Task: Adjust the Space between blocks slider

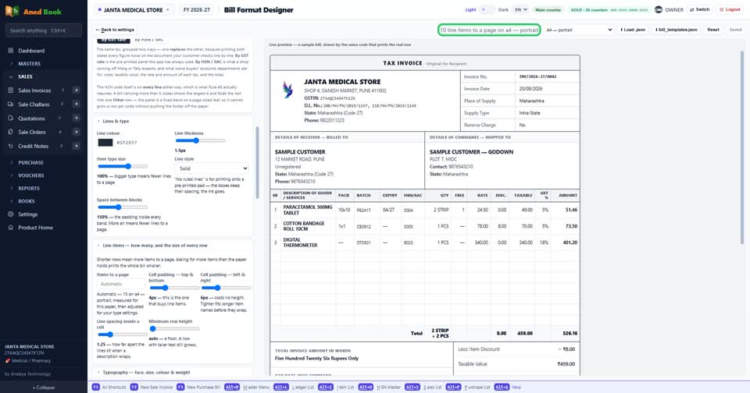Action: pyautogui.click(x=123, y=207)
